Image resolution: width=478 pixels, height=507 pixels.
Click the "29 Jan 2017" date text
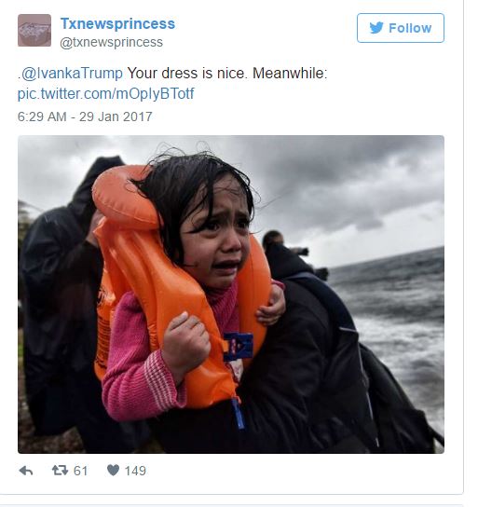point(116,116)
